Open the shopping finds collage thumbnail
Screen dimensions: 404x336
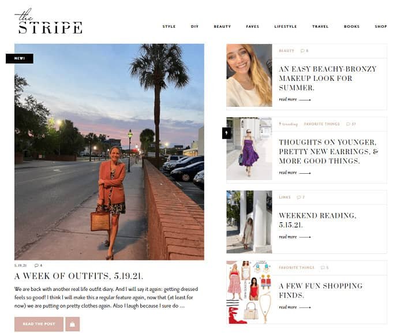click(249, 292)
